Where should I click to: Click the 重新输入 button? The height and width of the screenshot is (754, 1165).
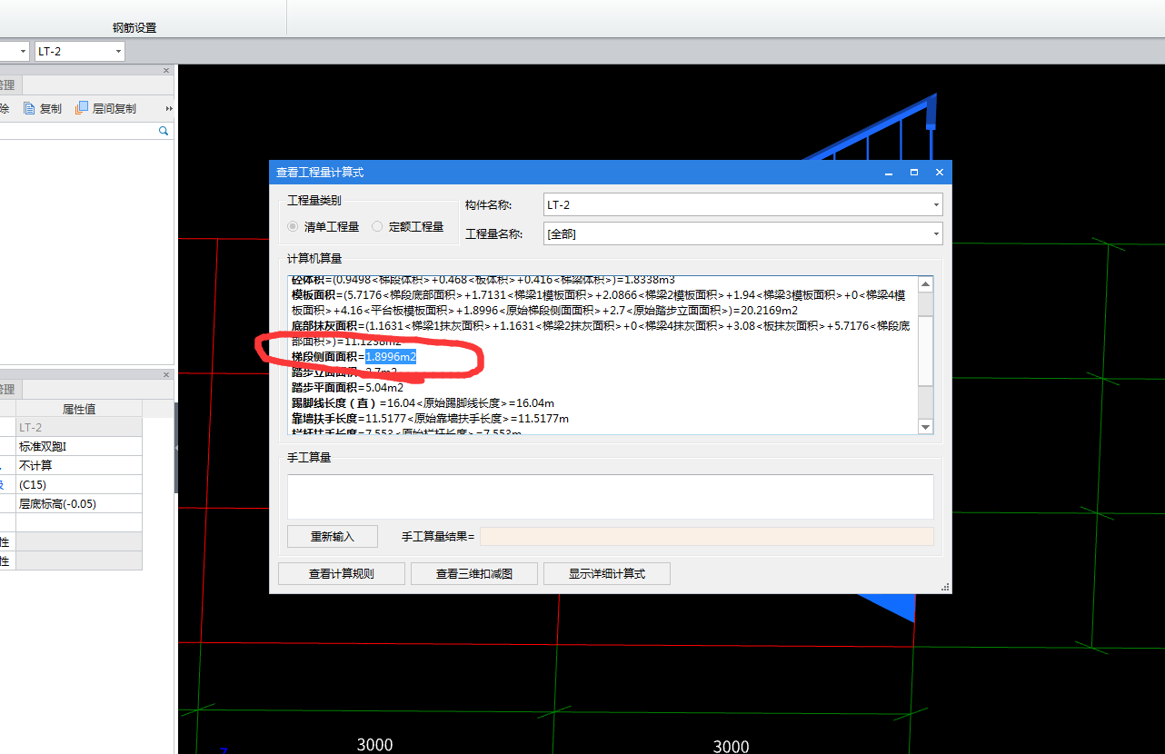[332, 536]
